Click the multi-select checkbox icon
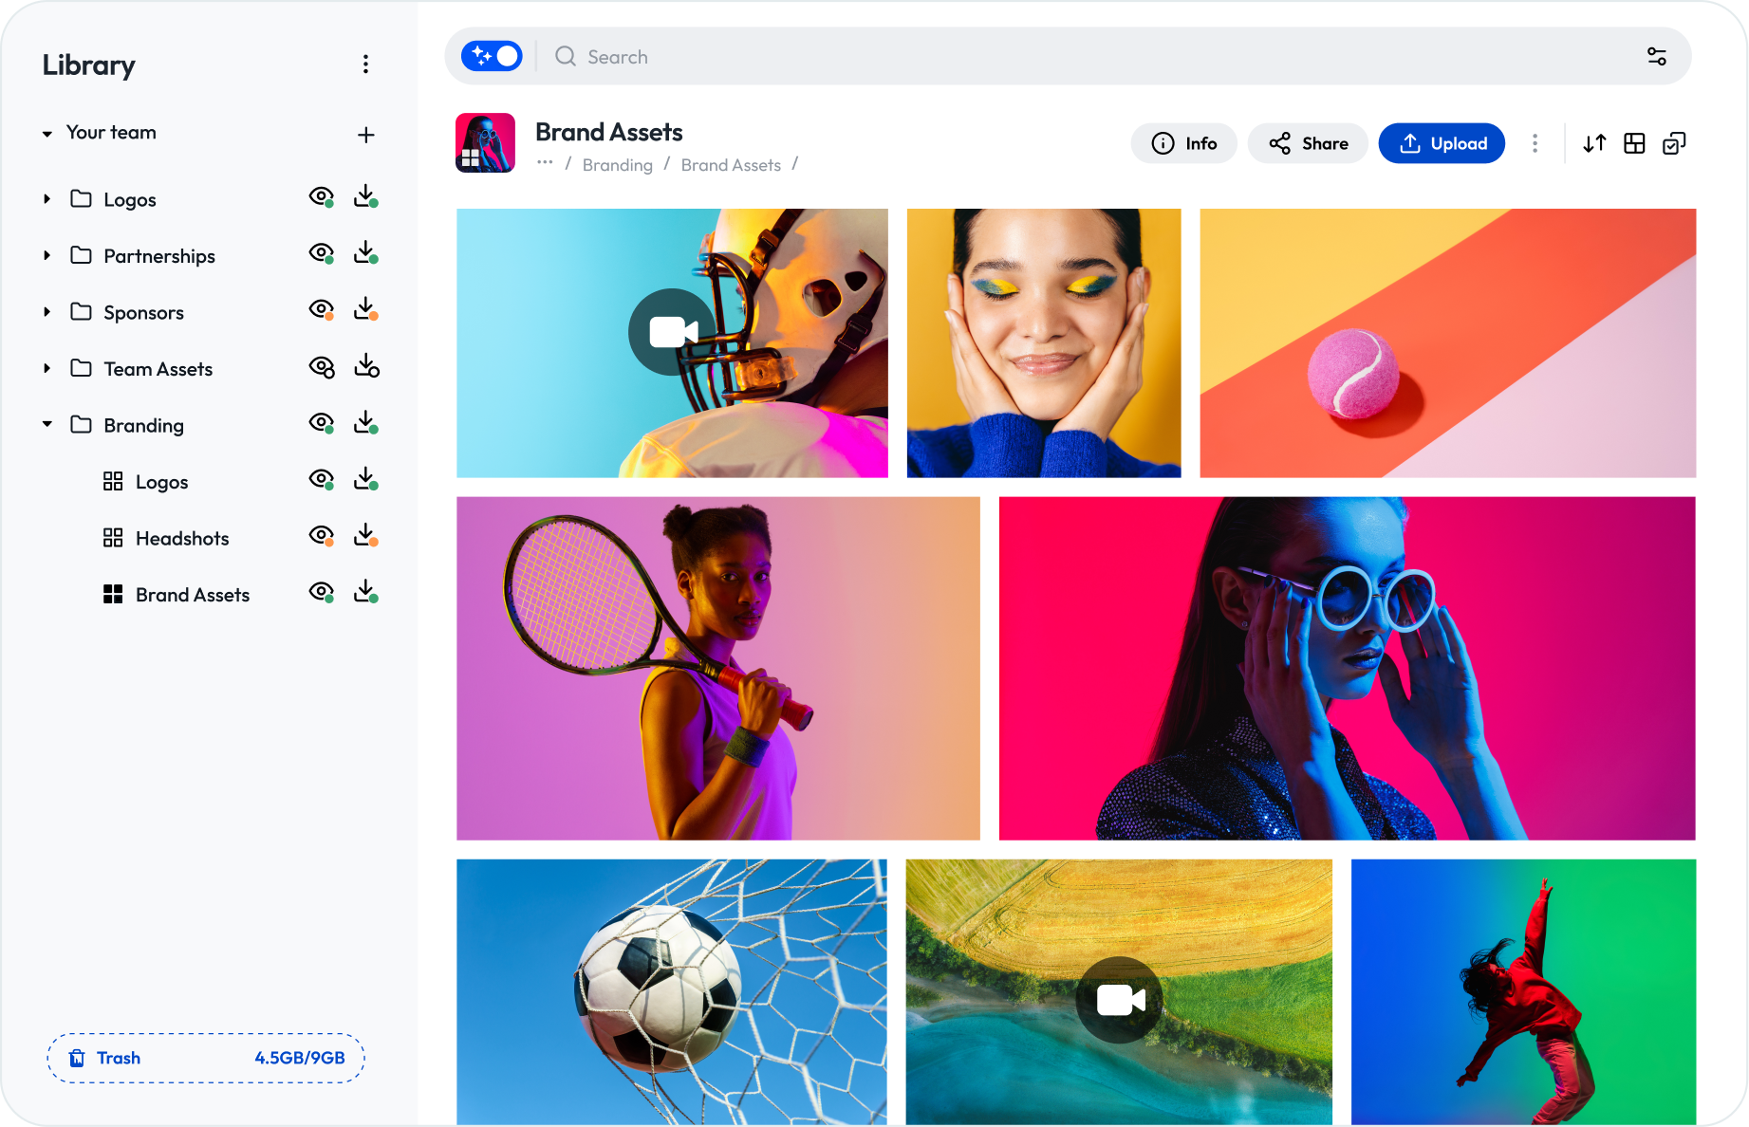 [1674, 143]
